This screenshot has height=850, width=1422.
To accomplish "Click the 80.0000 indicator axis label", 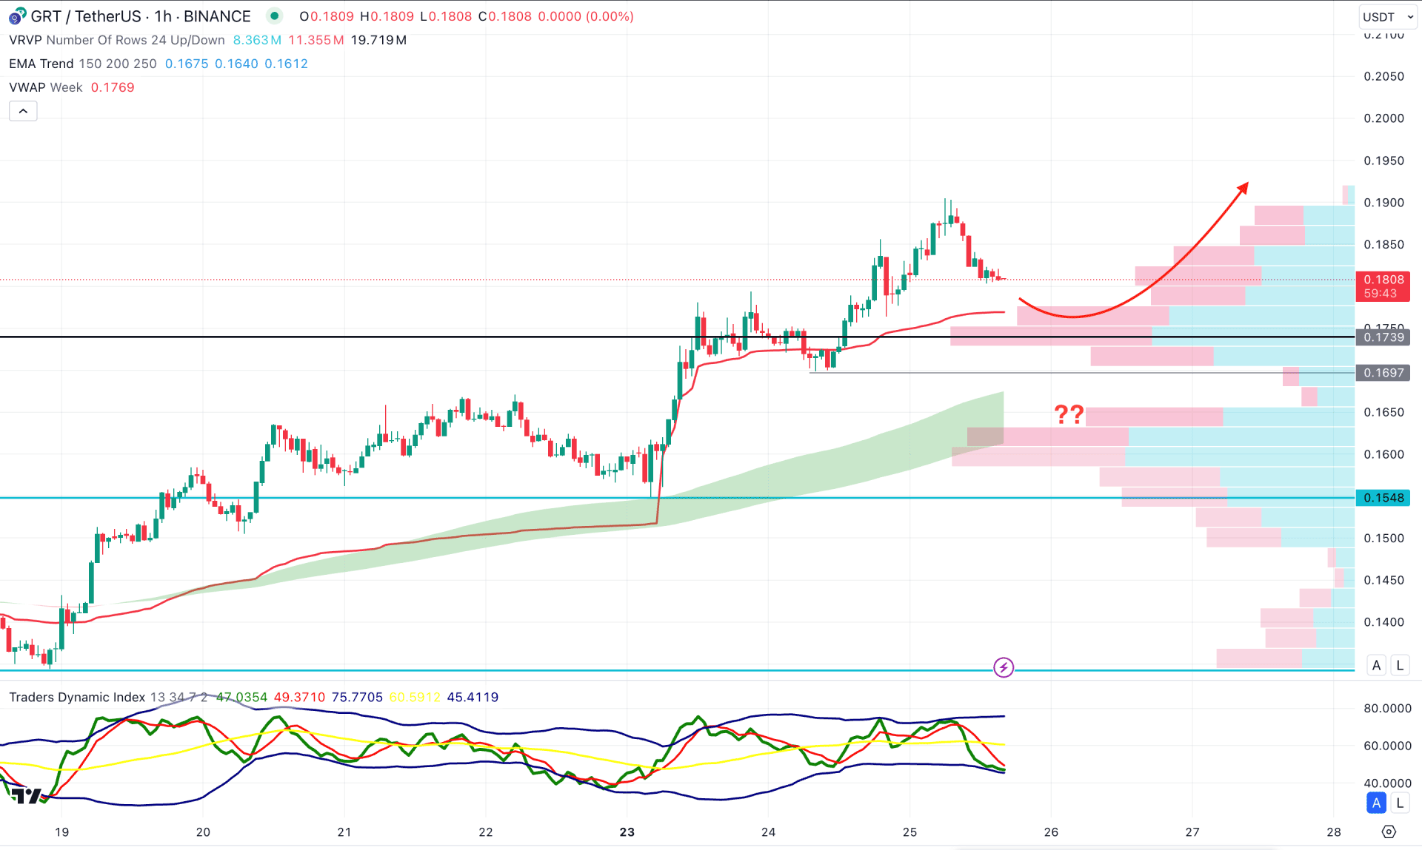I will pyautogui.click(x=1387, y=708).
